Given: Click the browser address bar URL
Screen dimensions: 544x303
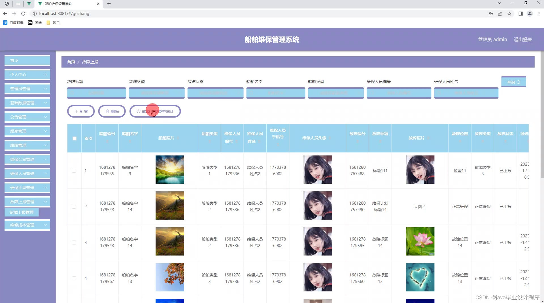Looking at the screenshot, I should 64,14.
